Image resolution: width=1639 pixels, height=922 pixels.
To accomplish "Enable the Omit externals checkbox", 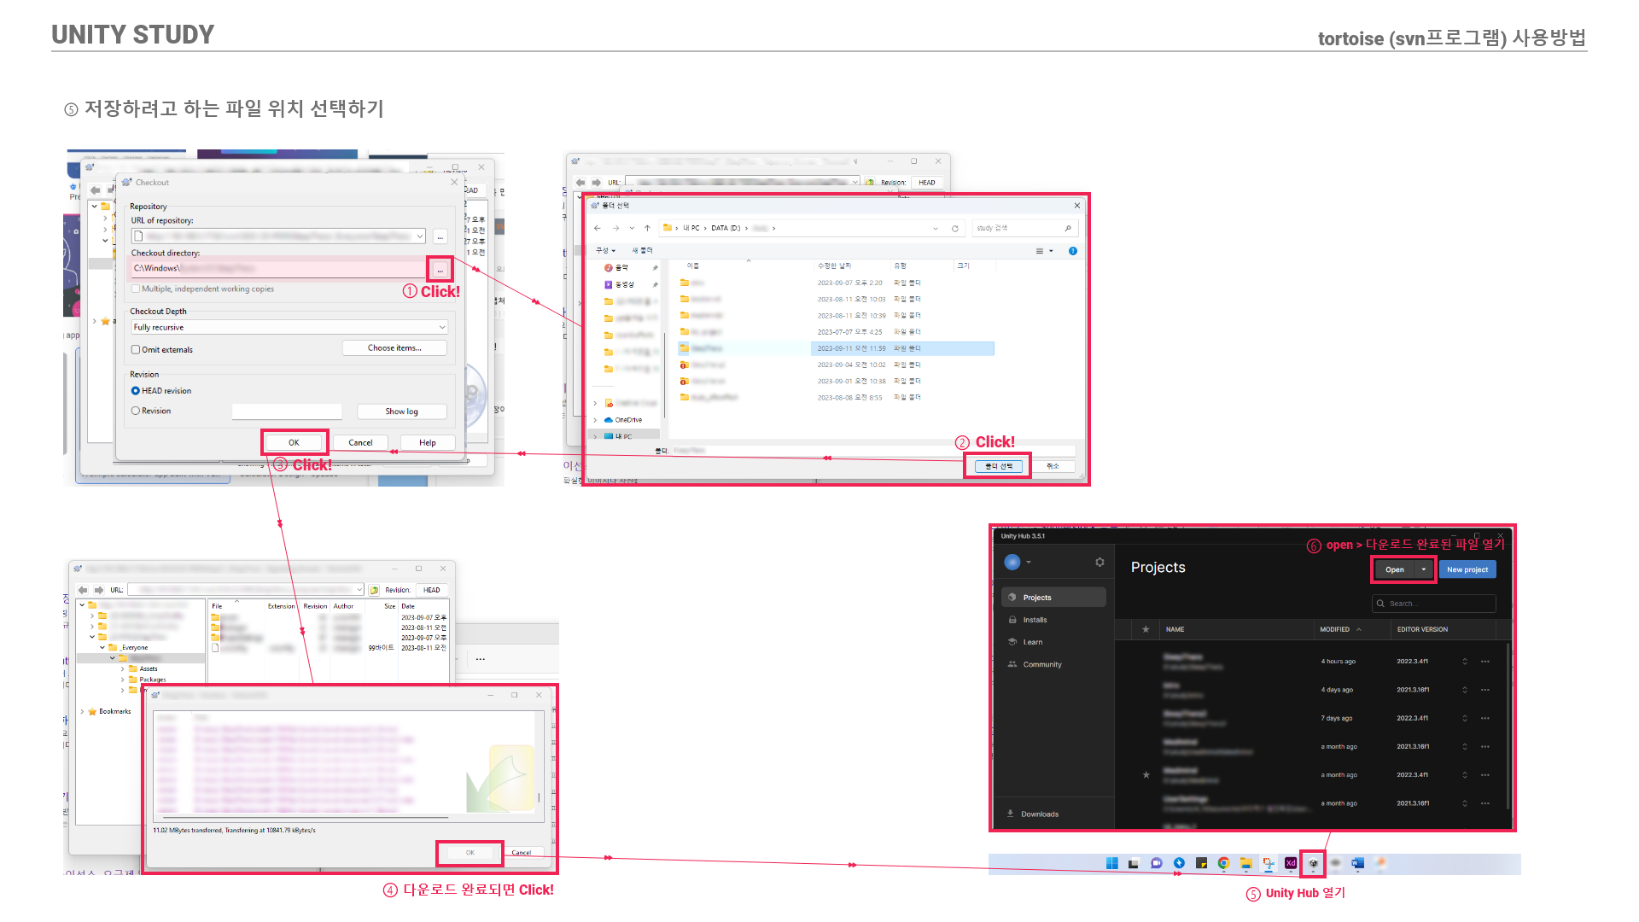I will point(136,349).
